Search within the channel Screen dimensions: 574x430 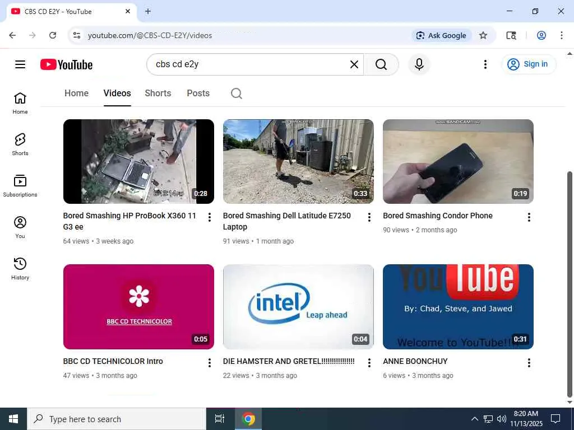237,94
